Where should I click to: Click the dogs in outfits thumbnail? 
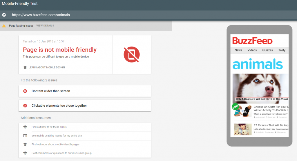tap(243, 111)
